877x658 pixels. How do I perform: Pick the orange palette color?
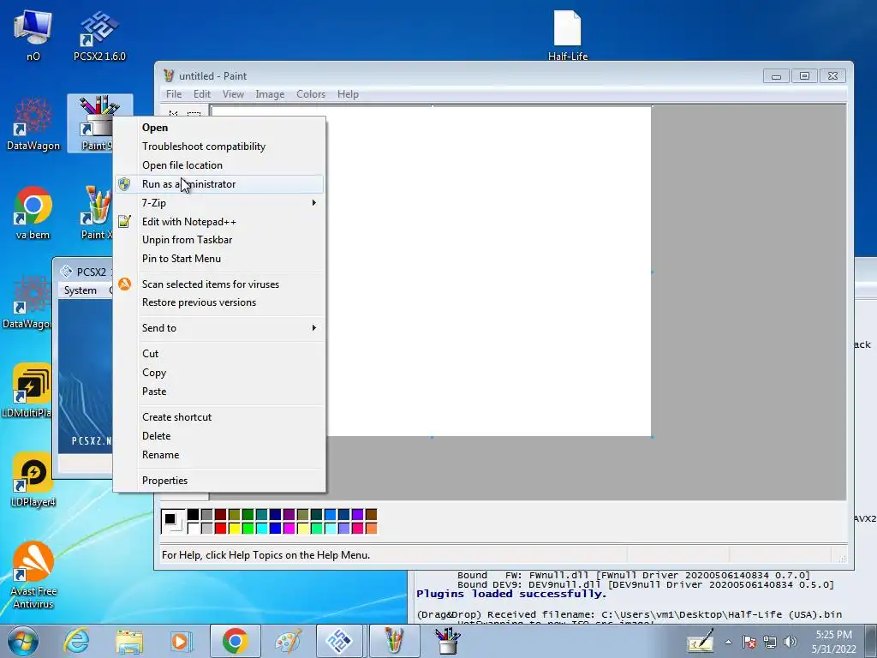pos(371,528)
